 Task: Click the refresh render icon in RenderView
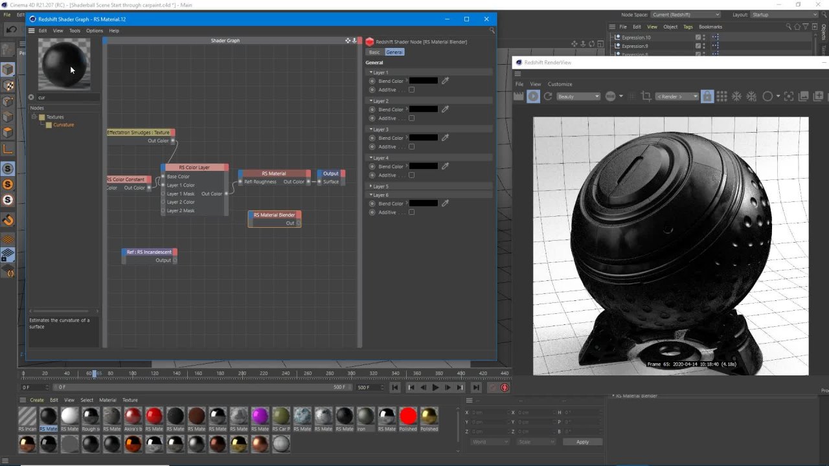(x=548, y=96)
